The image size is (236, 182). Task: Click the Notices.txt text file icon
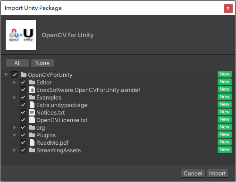pos(32,112)
